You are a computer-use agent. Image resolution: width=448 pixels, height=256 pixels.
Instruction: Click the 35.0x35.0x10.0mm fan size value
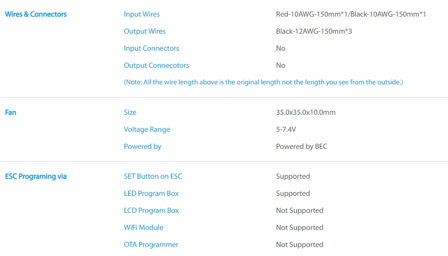point(305,112)
